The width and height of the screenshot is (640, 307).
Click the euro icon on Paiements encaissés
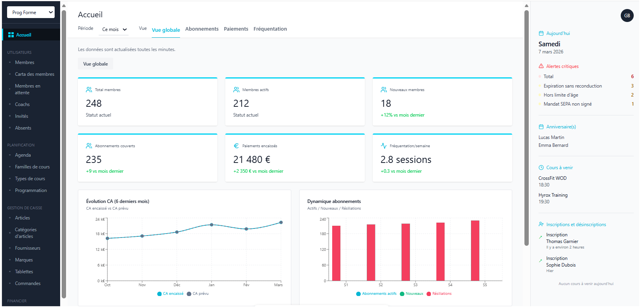click(236, 146)
